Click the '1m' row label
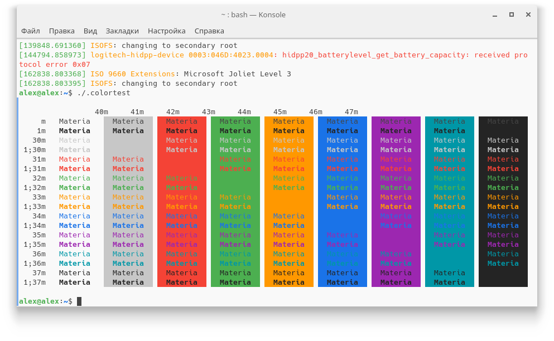 tap(41, 131)
